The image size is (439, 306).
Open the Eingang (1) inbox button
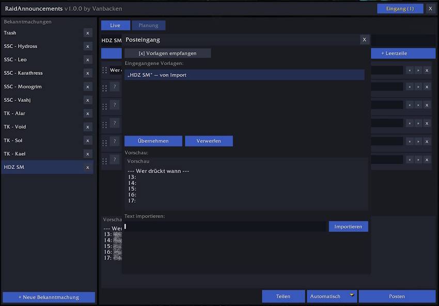point(400,9)
